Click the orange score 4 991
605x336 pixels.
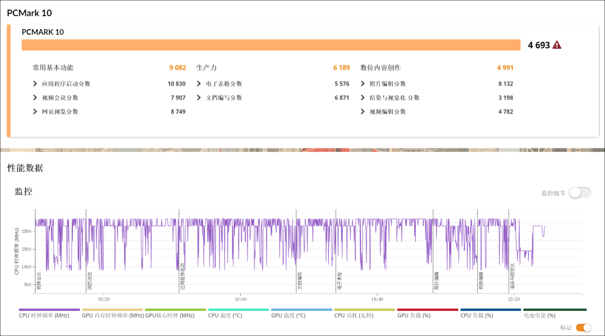click(x=505, y=68)
